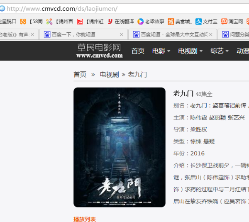The width and height of the screenshot is (249, 222).
Task: Click the 老梁故事 play icon bookmark
Action: 141,22
